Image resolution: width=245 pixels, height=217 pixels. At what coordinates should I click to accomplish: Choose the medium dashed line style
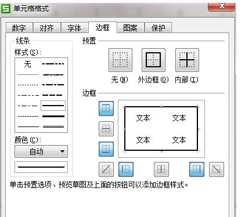point(52,95)
